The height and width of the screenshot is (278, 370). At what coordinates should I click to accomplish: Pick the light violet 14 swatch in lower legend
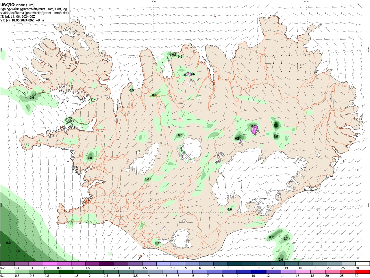coord(288,272)
